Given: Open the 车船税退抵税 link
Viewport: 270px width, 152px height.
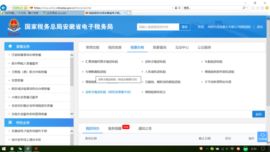Looking at the screenshot, I should (213, 62).
